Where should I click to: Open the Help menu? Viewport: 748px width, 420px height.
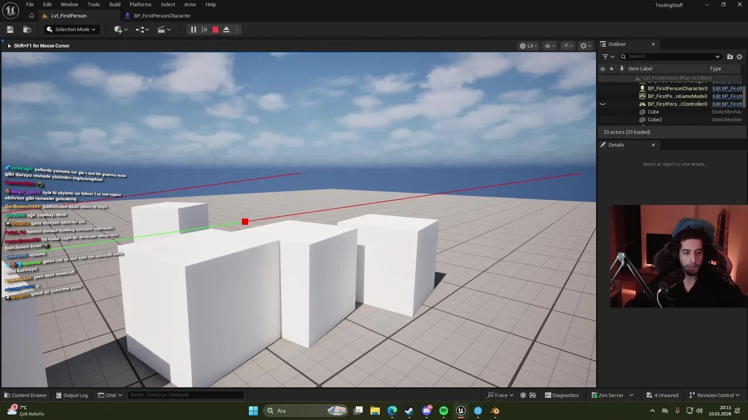(210, 5)
